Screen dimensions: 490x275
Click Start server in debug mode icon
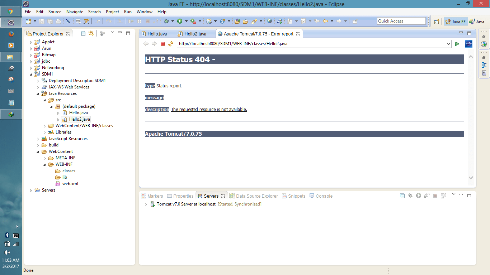click(410, 196)
